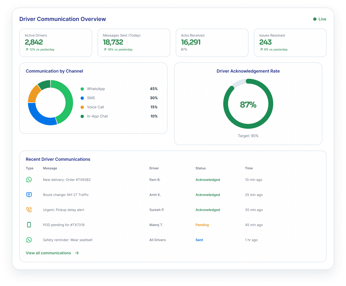Viewport: 346px width, 286px height.
Task: Click trend arrow in Issues Resolved card
Action: [261, 49]
